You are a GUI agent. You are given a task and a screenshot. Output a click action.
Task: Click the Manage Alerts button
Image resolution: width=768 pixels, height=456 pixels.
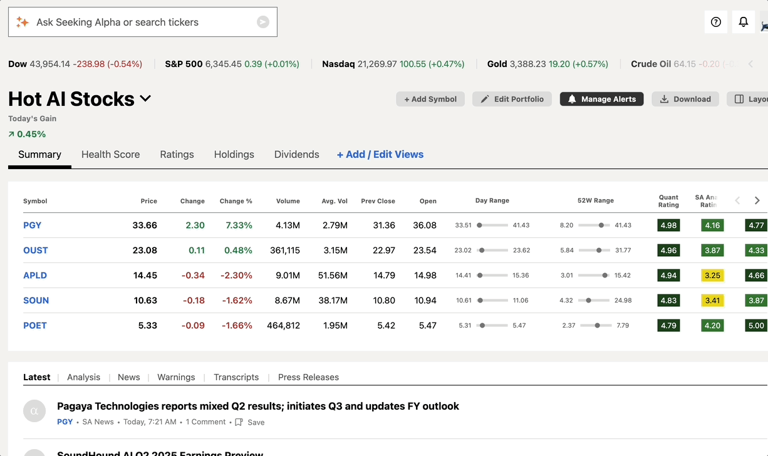tap(601, 99)
